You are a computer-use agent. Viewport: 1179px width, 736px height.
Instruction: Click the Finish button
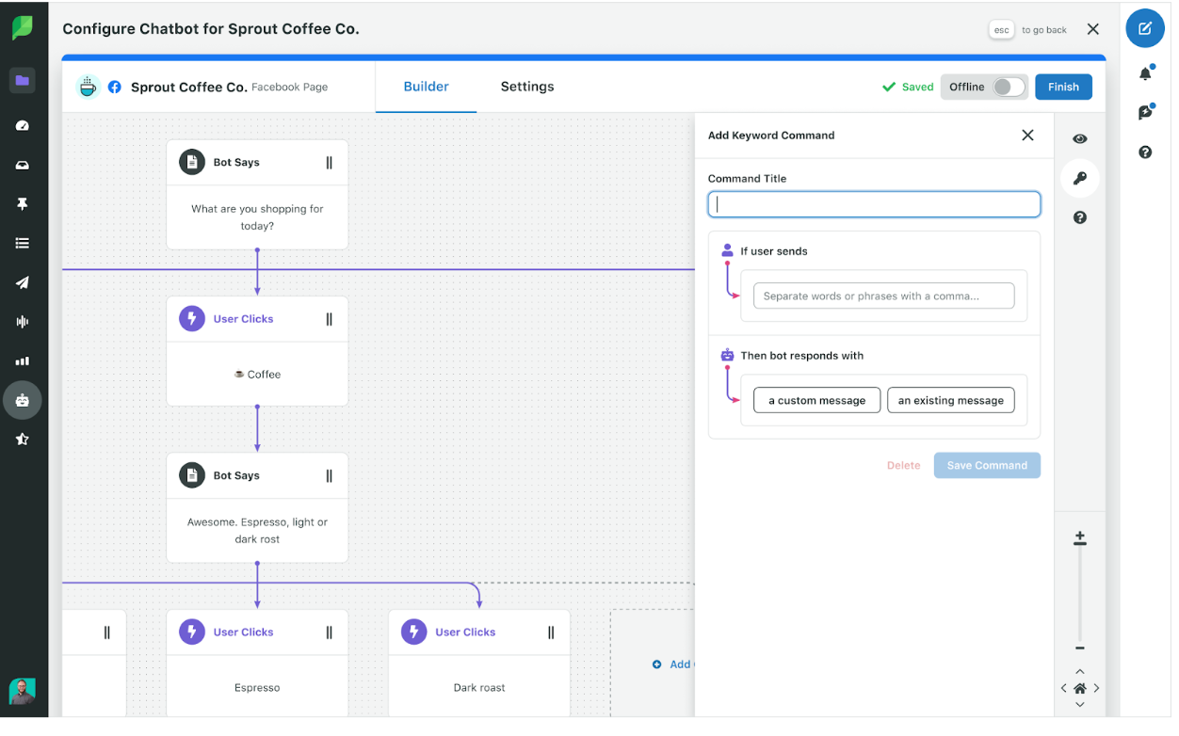point(1063,87)
